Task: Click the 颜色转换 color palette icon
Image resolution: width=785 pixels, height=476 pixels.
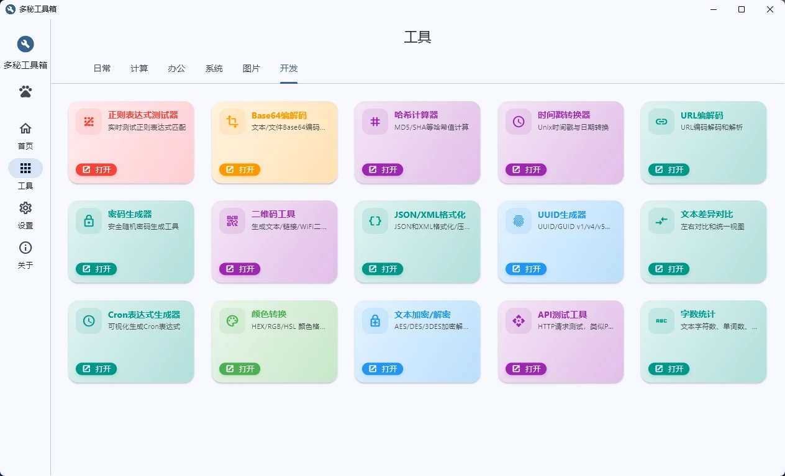Action: tap(232, 321)
